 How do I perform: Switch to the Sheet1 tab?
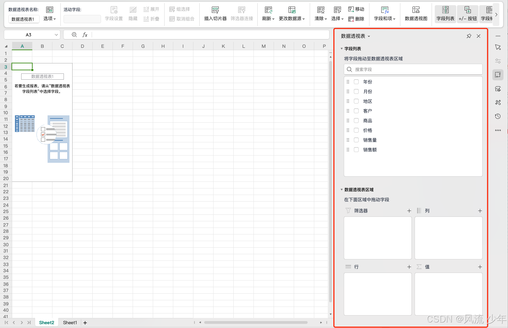tap(69, 322)
